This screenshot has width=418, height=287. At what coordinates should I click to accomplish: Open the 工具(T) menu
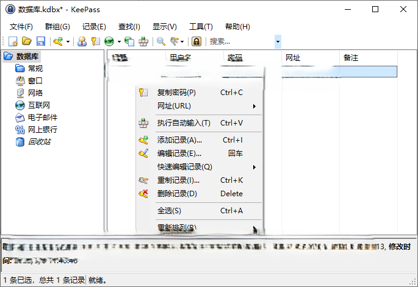tap(201, 27)
